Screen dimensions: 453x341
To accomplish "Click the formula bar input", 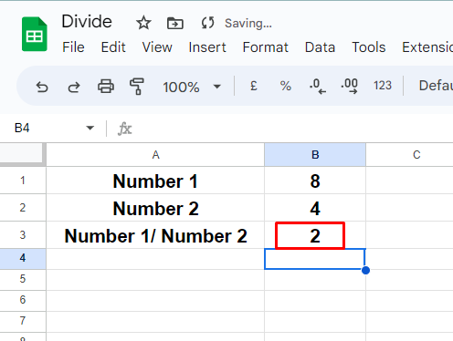I will (292, 129).
